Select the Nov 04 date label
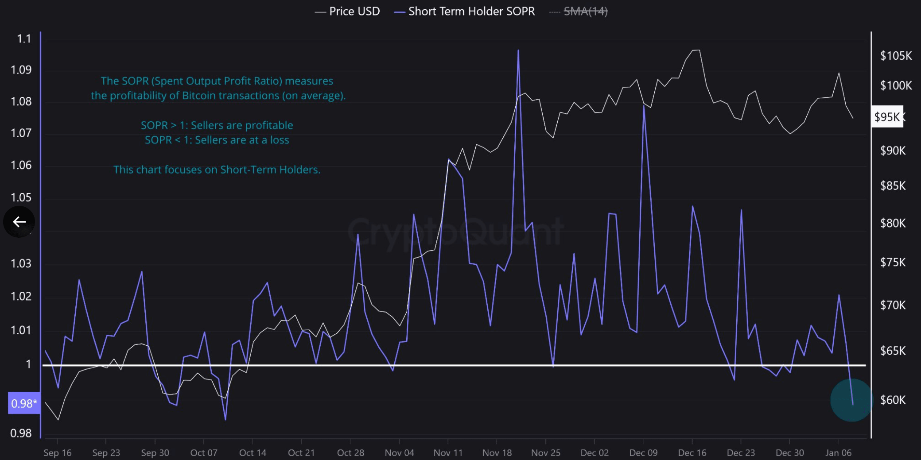Image resolution: width=921 pixels, height=460 pixels. 399,452
